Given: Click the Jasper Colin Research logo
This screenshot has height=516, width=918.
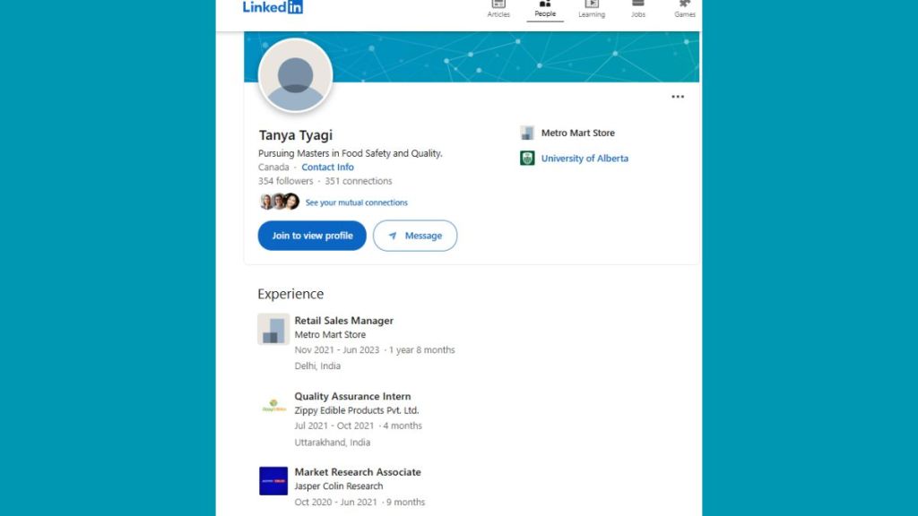Looking at the screenshot, I should [x=273, y=481].
